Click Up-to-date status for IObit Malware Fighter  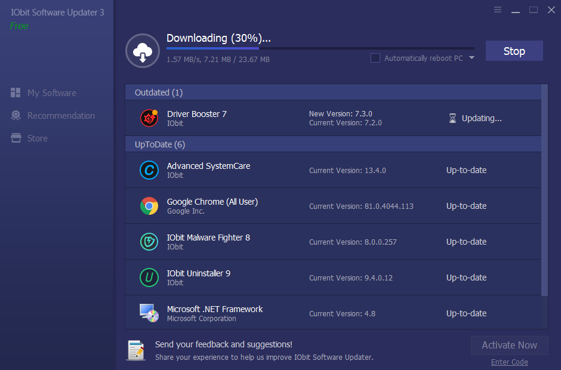point(466,242)
